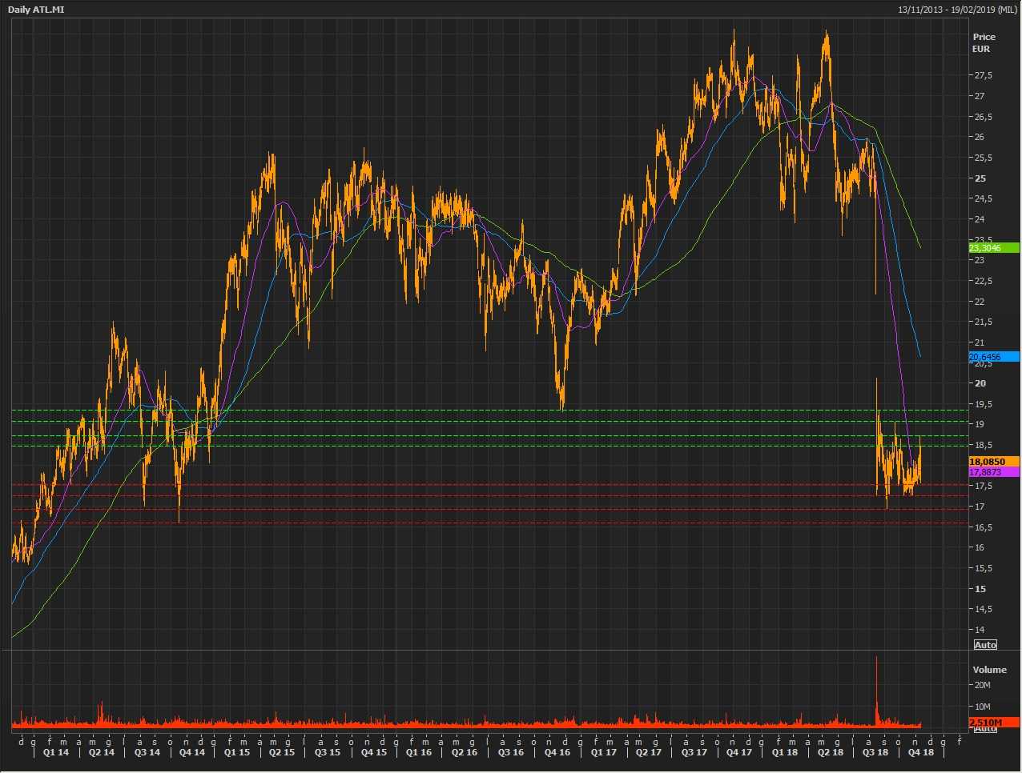Click the 20M volume axis label
This screenshot has height=773, width=1022.
pyautogui.click(x=982, y=685)
